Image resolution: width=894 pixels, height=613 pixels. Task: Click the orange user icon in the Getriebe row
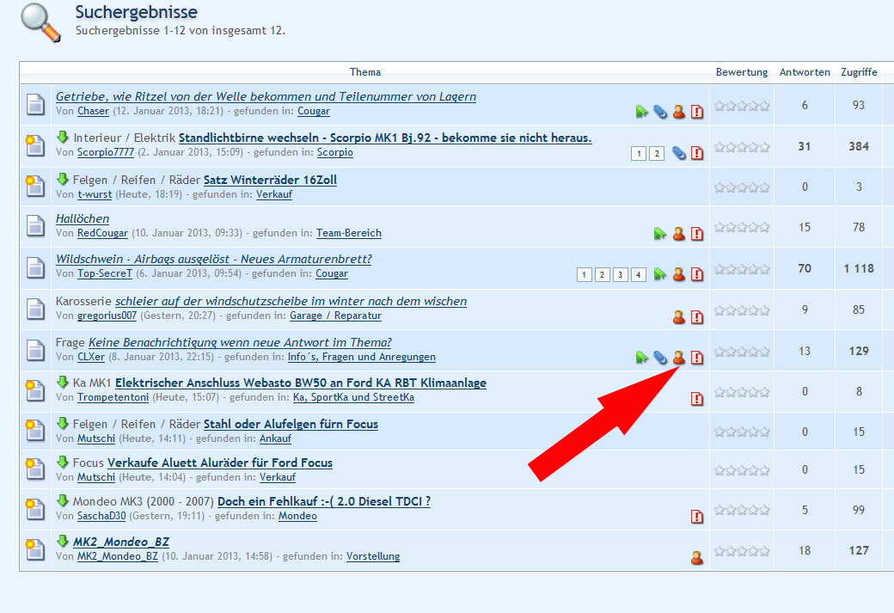coord(678,111)
